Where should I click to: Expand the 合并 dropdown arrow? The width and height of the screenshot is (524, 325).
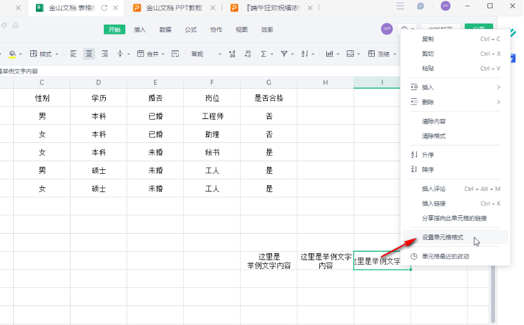163,54
